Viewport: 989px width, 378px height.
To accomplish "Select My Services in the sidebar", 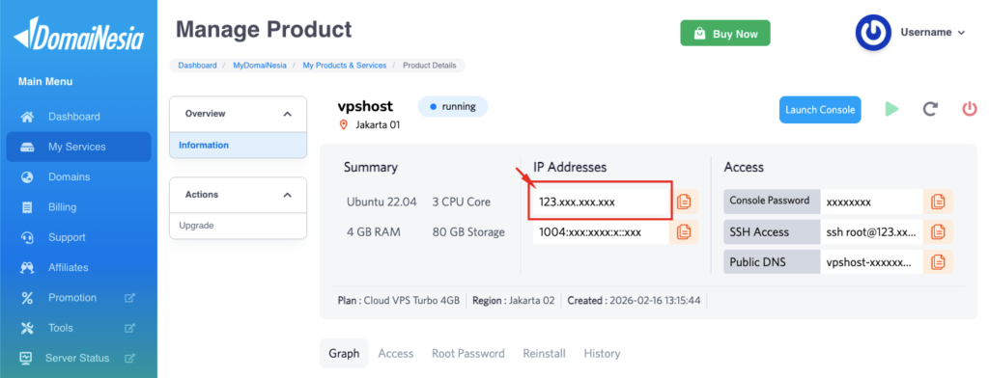I will pyautogui.click(x=79, y=147).
